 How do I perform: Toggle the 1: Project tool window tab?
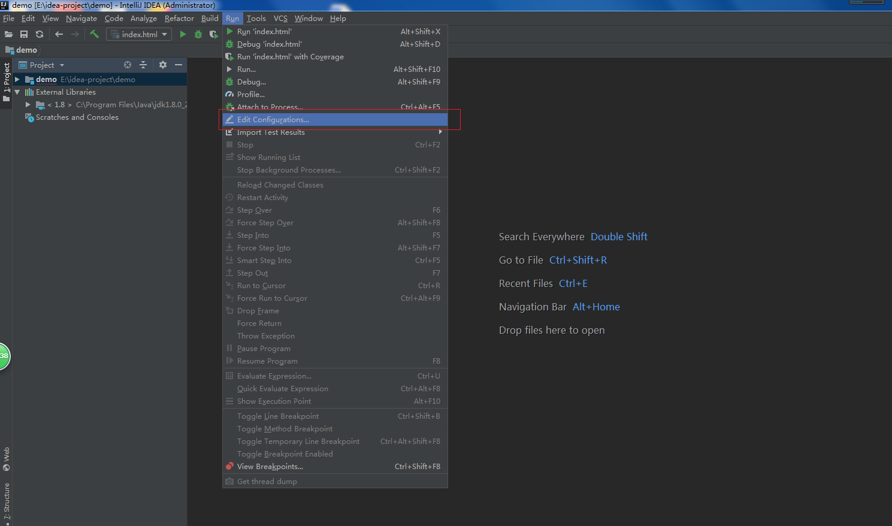tap(6, 81)
